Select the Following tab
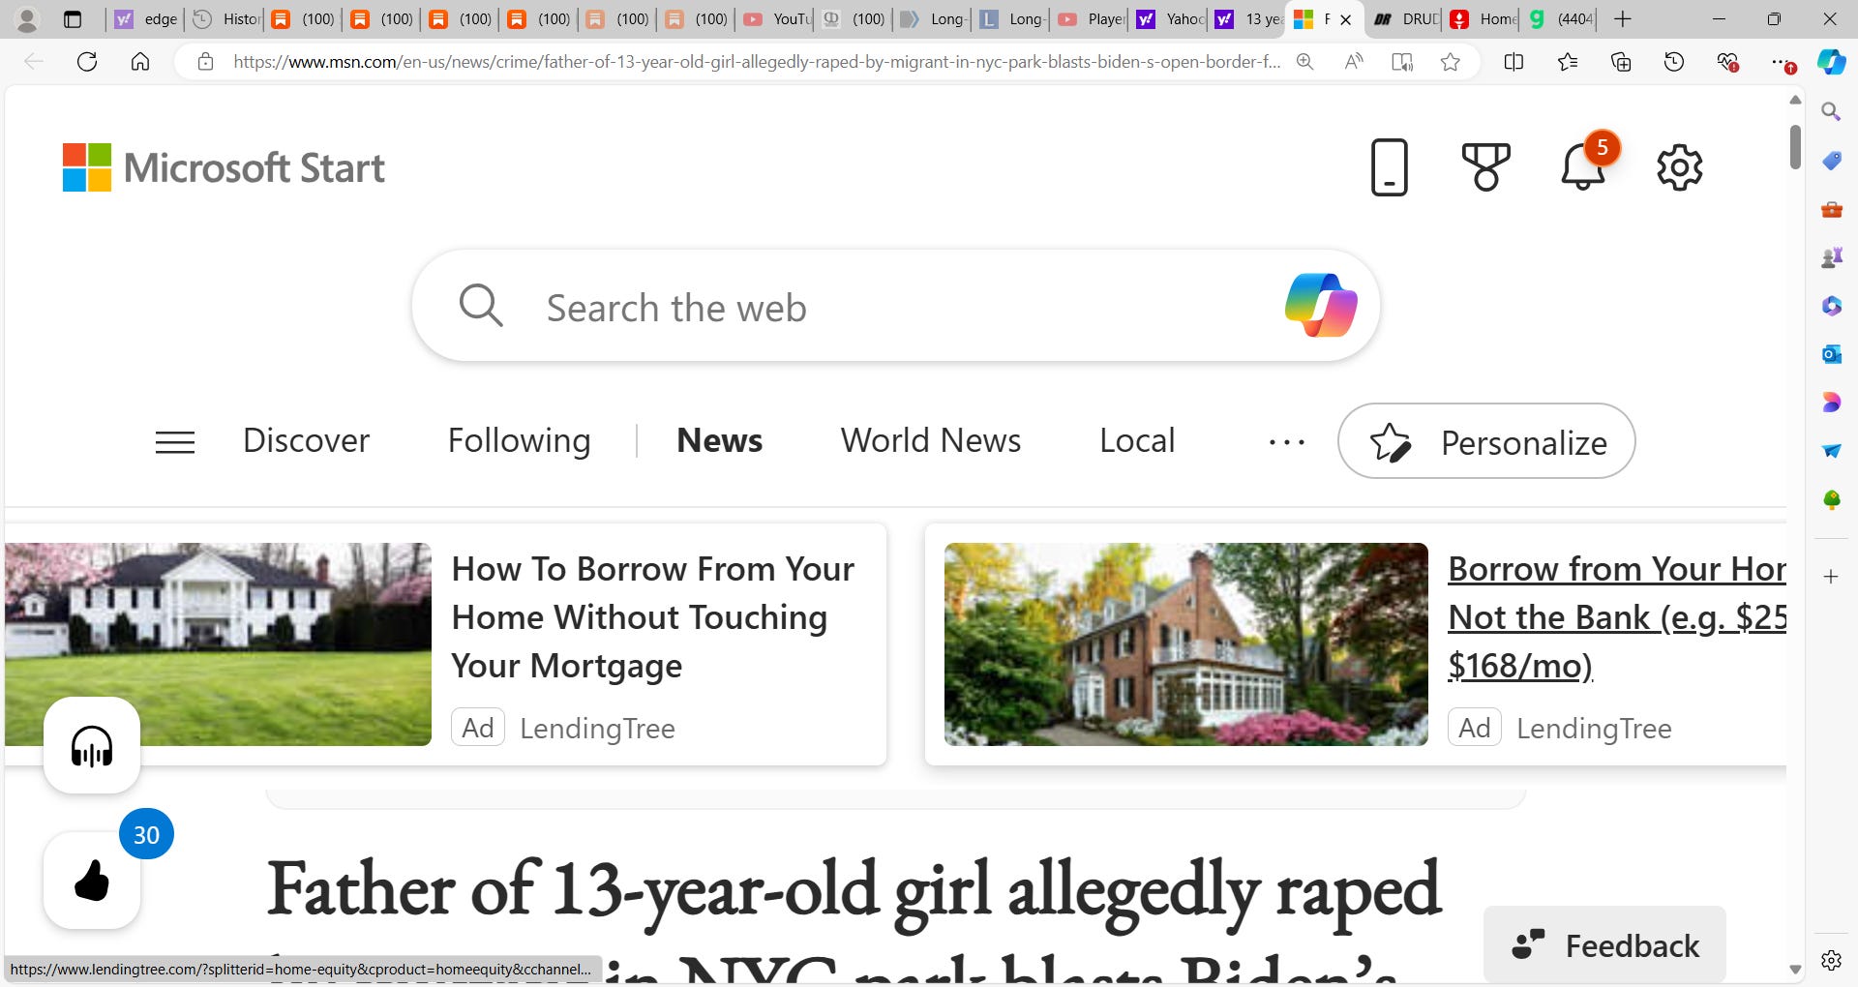 coord(519,440)
